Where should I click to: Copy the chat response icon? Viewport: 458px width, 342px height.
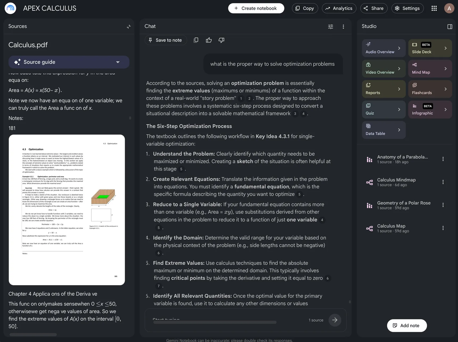click(x=196, y=40)
